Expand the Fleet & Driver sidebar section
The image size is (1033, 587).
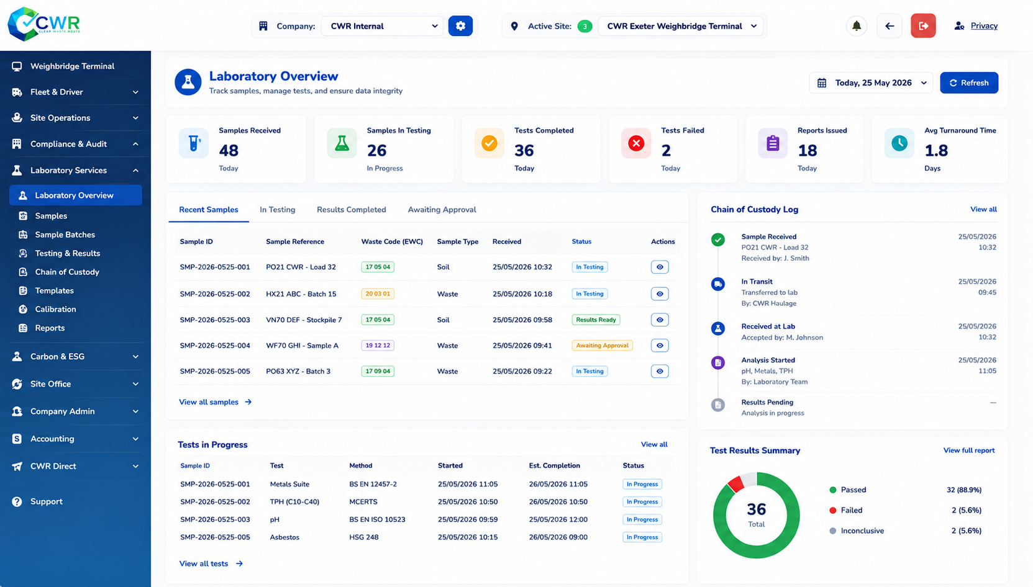75,92
